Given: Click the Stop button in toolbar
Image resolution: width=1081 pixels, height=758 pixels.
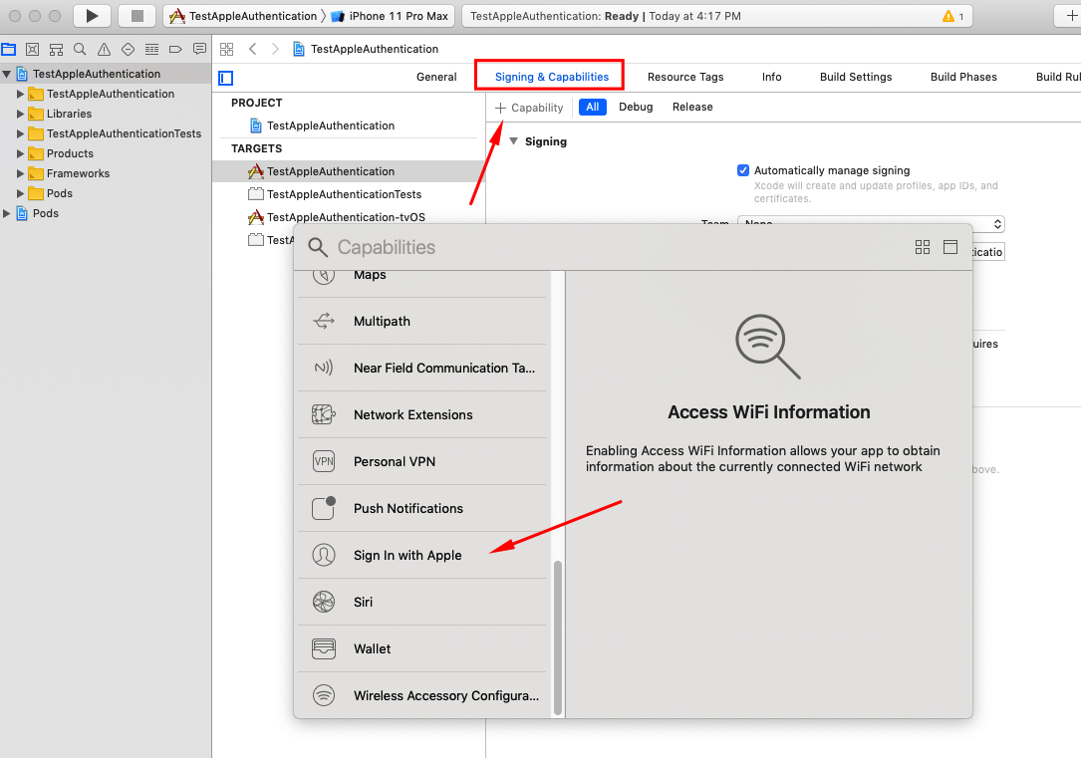Looking at the screenshot, I should pyautogui.click(x=136, y=16).
